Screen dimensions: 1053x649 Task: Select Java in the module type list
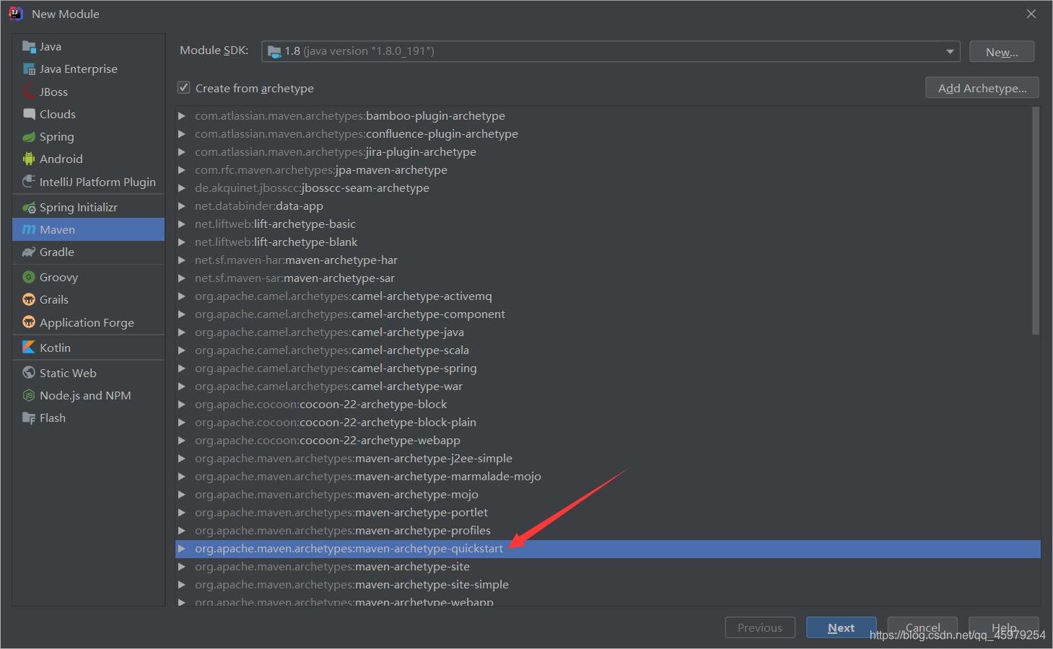click(89, 47)
